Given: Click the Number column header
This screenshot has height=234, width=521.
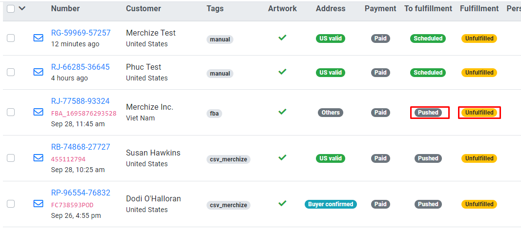Looking at the screenshot, I should tap(65, 9).
